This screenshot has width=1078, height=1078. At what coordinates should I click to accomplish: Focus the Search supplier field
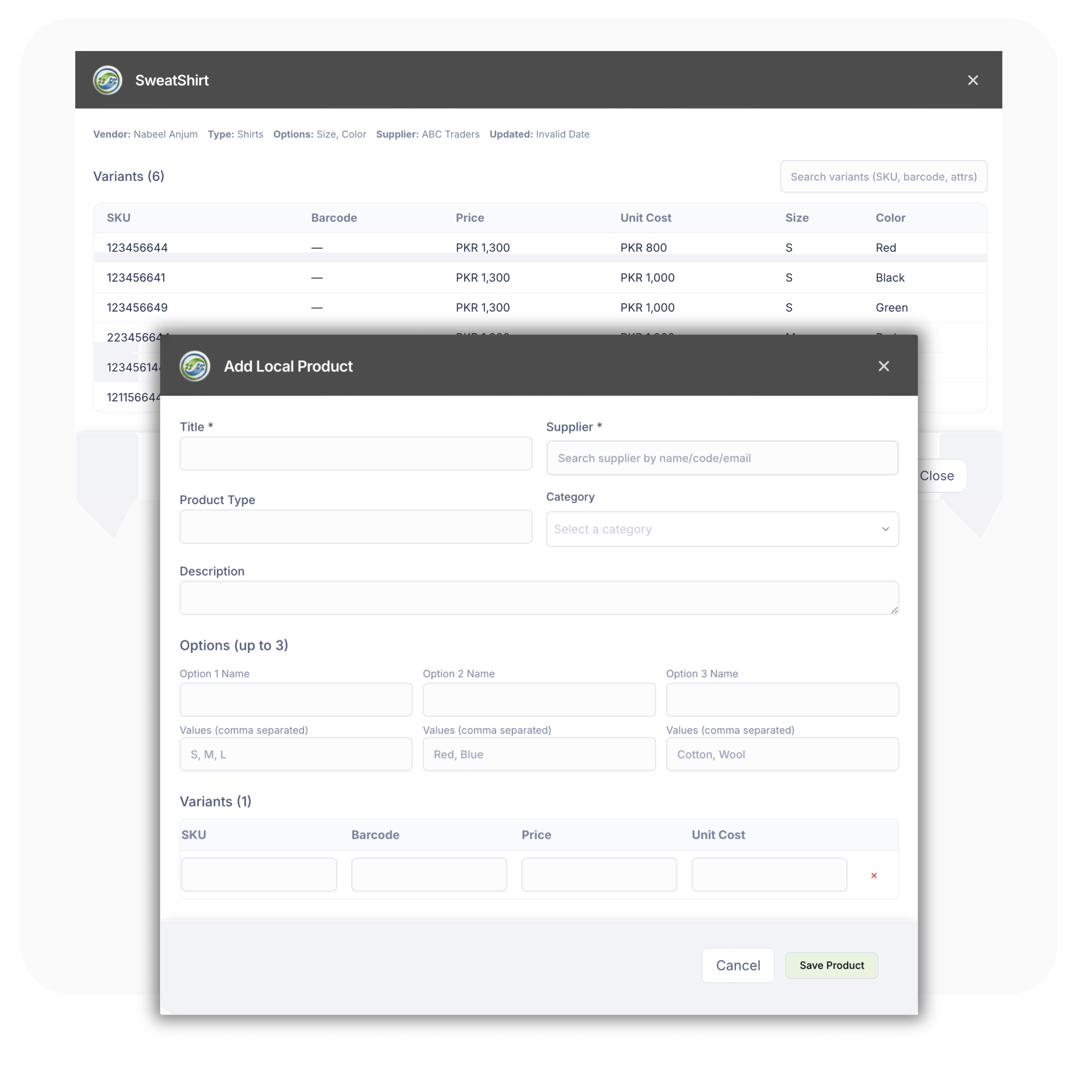click(x=722, y=458)
